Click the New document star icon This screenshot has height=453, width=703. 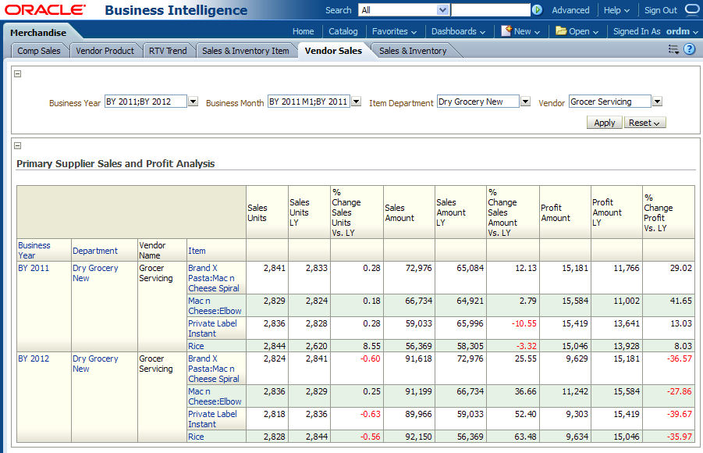tap(506, 31)
